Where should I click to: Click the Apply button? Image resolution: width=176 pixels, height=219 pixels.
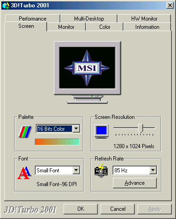point(155,209)
